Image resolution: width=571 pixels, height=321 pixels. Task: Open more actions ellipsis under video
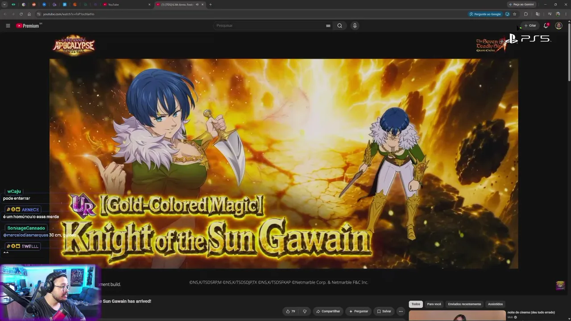(401, 311)
